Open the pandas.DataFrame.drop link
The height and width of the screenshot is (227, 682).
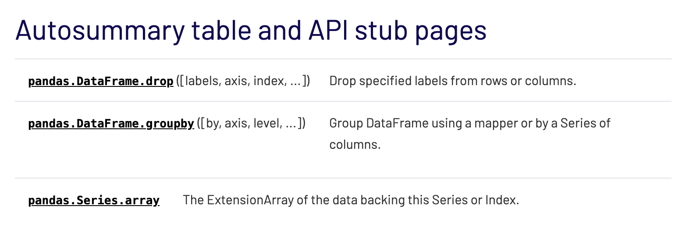[101, 81]
